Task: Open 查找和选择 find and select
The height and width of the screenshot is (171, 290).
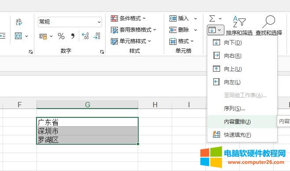Action: tap(269, 25)
